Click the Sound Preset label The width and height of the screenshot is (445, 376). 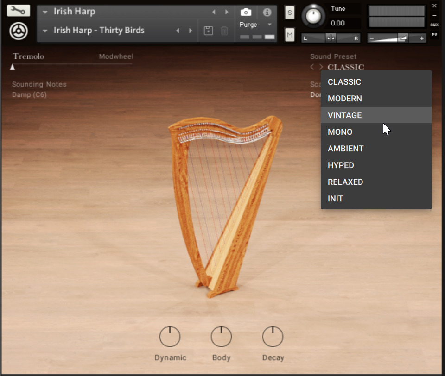333,56
